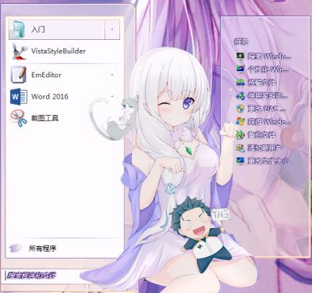
Task: Click the 添加新用户 users icon
Action: pos(240,148)
